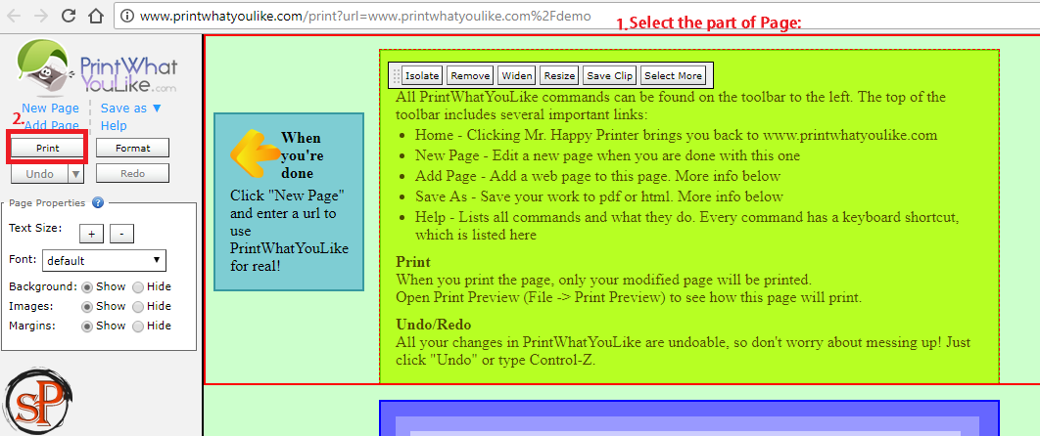The width and height of the screenshot is (1040, 436).
Task: Click the 'Add Page - Add a web page' bullet
Action: [x=597, y=176]
